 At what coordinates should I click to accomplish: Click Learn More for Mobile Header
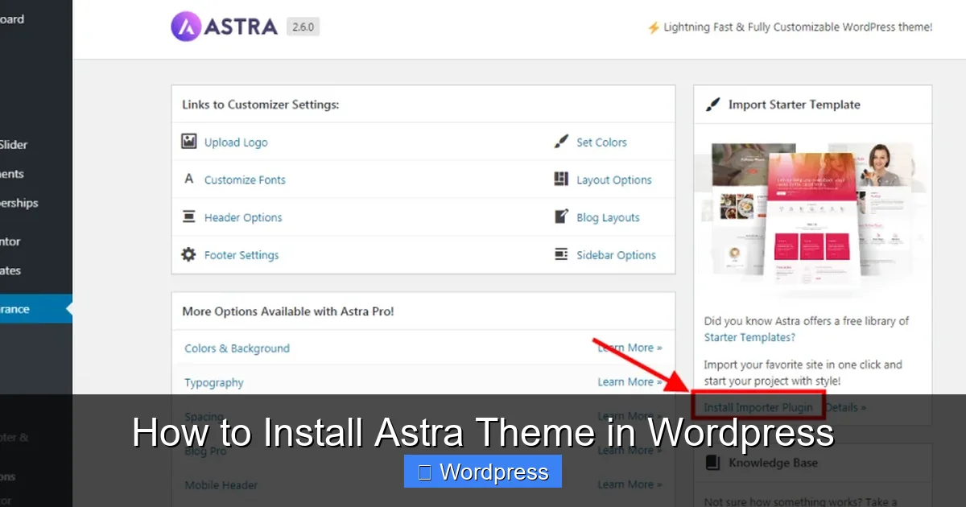630,484
